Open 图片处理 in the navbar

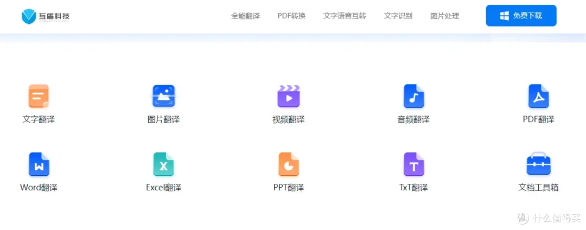pos(445,16)
